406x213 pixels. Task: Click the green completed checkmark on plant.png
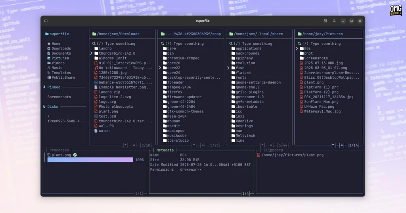(x=75, y=155)
